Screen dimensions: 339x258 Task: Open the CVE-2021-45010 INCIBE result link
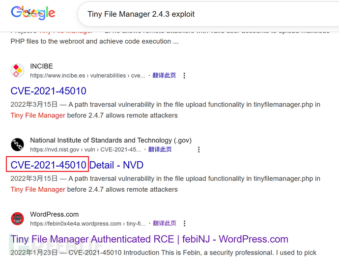(48, 91)
